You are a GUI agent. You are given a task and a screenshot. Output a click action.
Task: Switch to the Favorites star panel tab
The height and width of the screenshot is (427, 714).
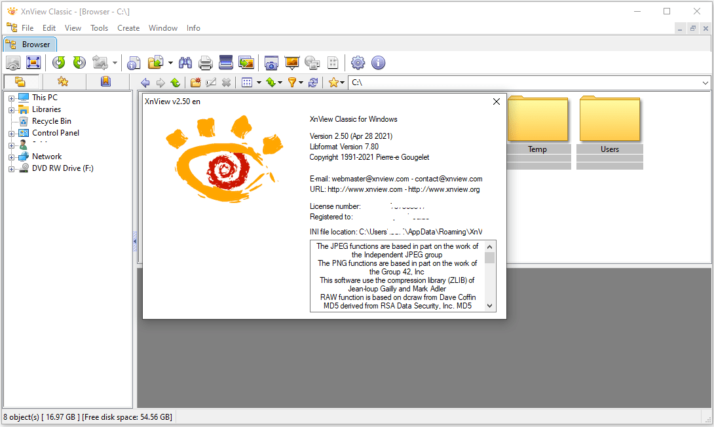coord(63,82)
